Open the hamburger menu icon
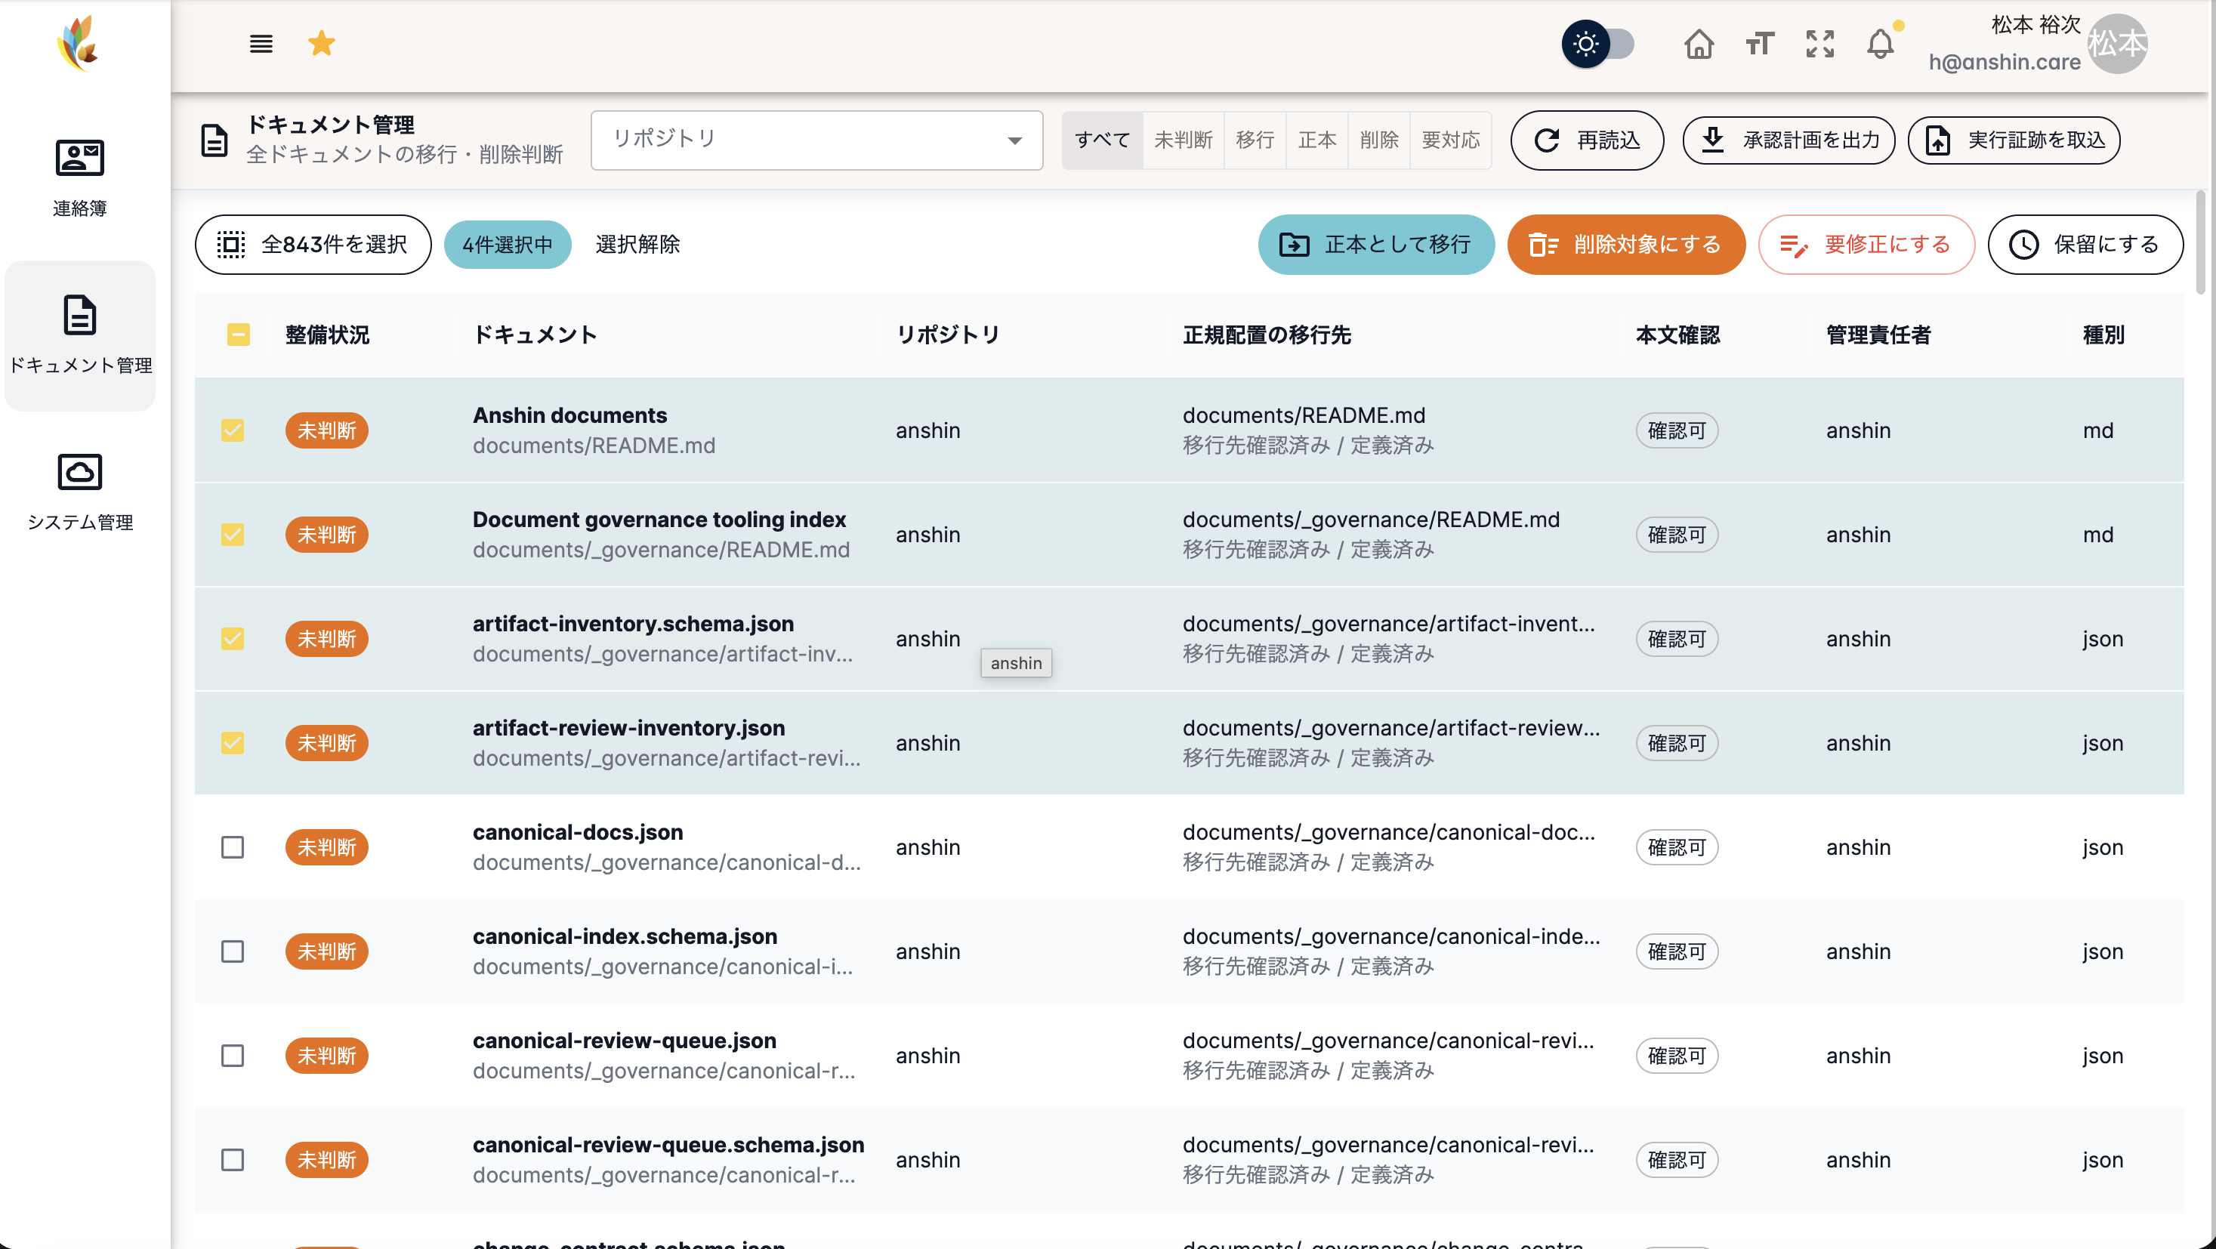 pos(261,44)
